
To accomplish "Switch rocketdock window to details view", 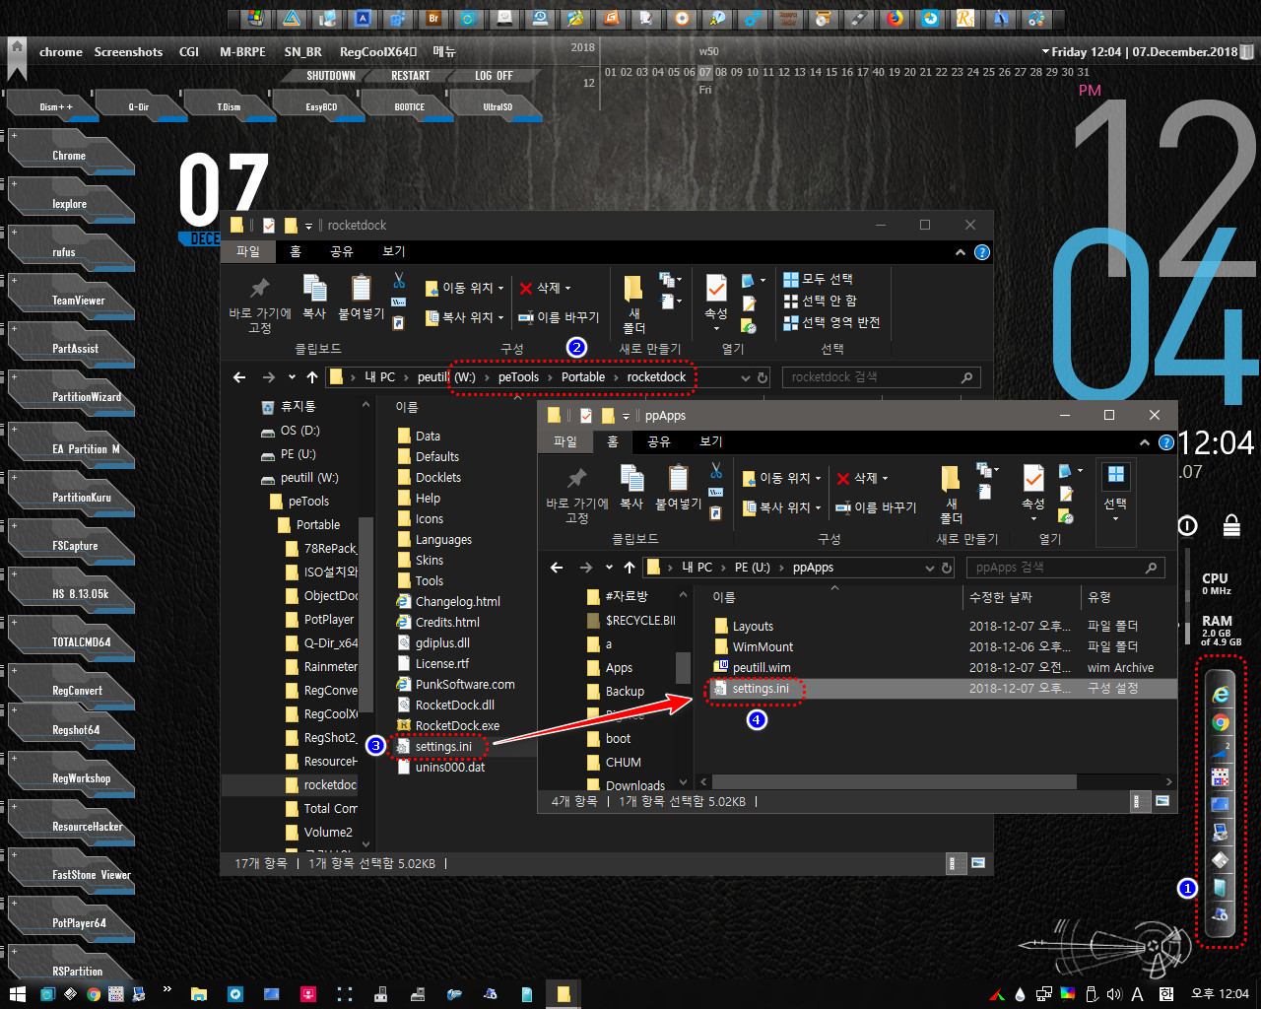I will (955, 863).
